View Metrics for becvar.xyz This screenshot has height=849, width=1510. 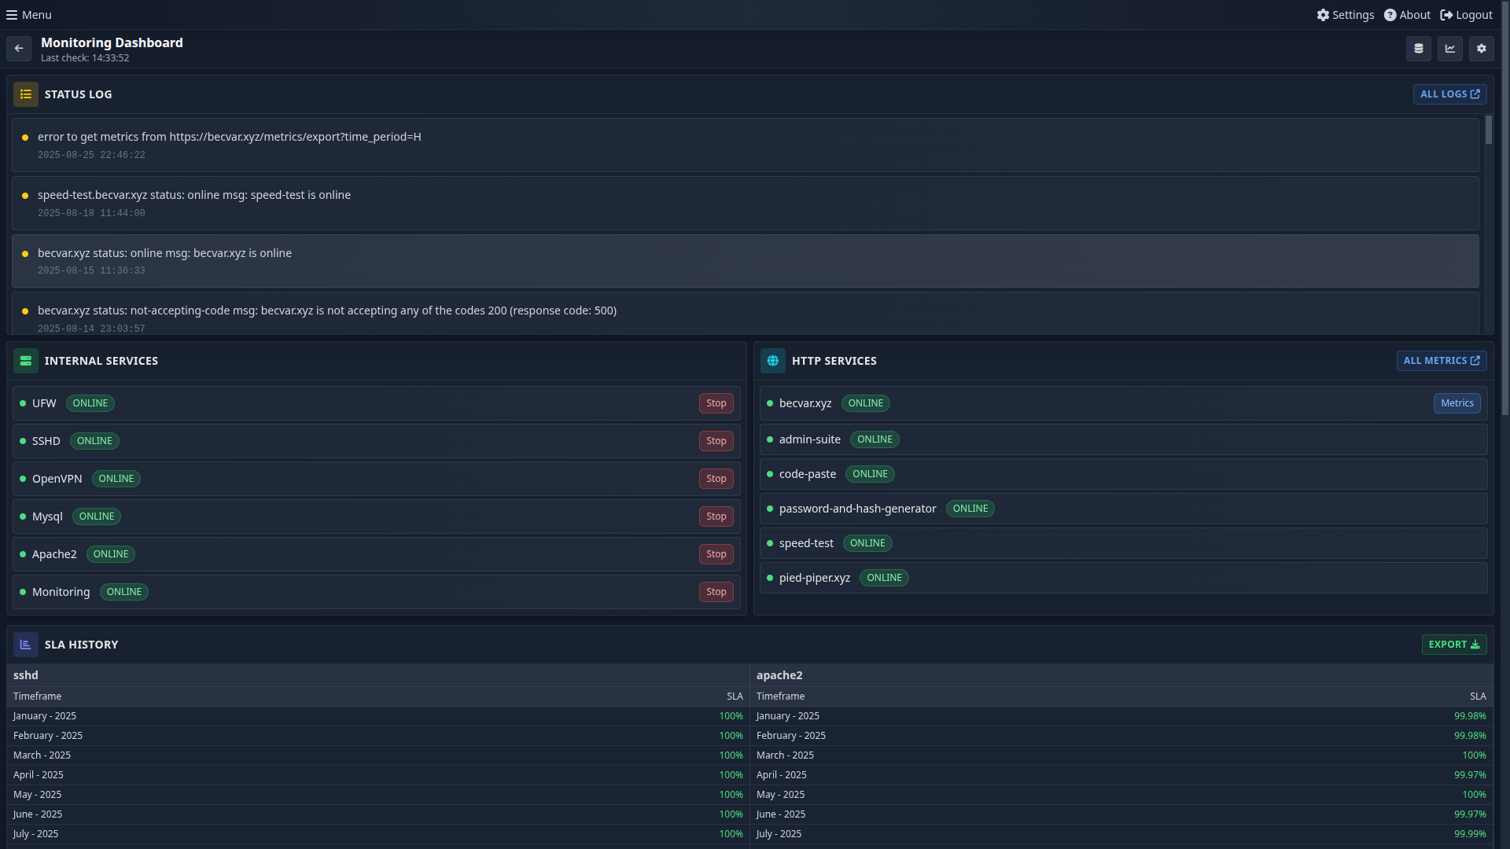point(1457,402)
